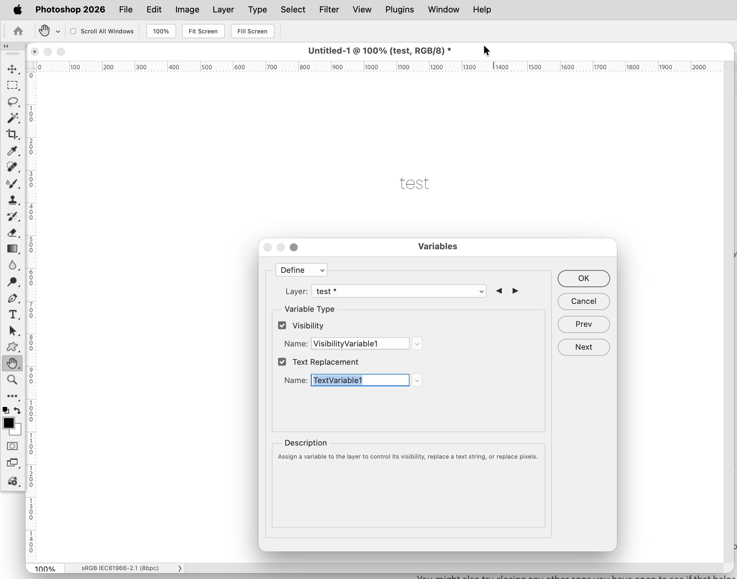Select the Dodge tool
737x579 pixels.
click(x=12, y=281)
